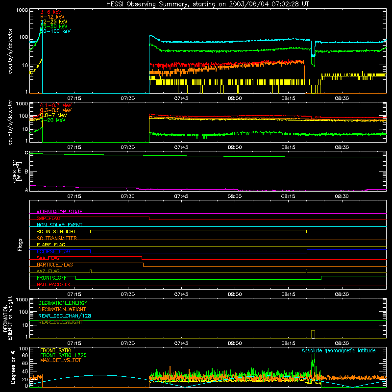Select the cyan 50-100 keV legend entry

(x=55, y=31)
